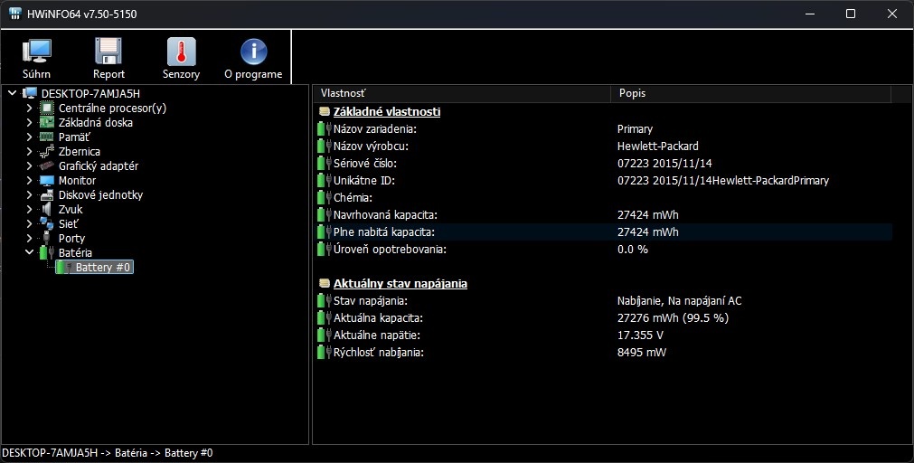Expand the Diskové jednotky node
Viewport: 914px width, 463px height.
pyautogui.click(x=30, y=195)
